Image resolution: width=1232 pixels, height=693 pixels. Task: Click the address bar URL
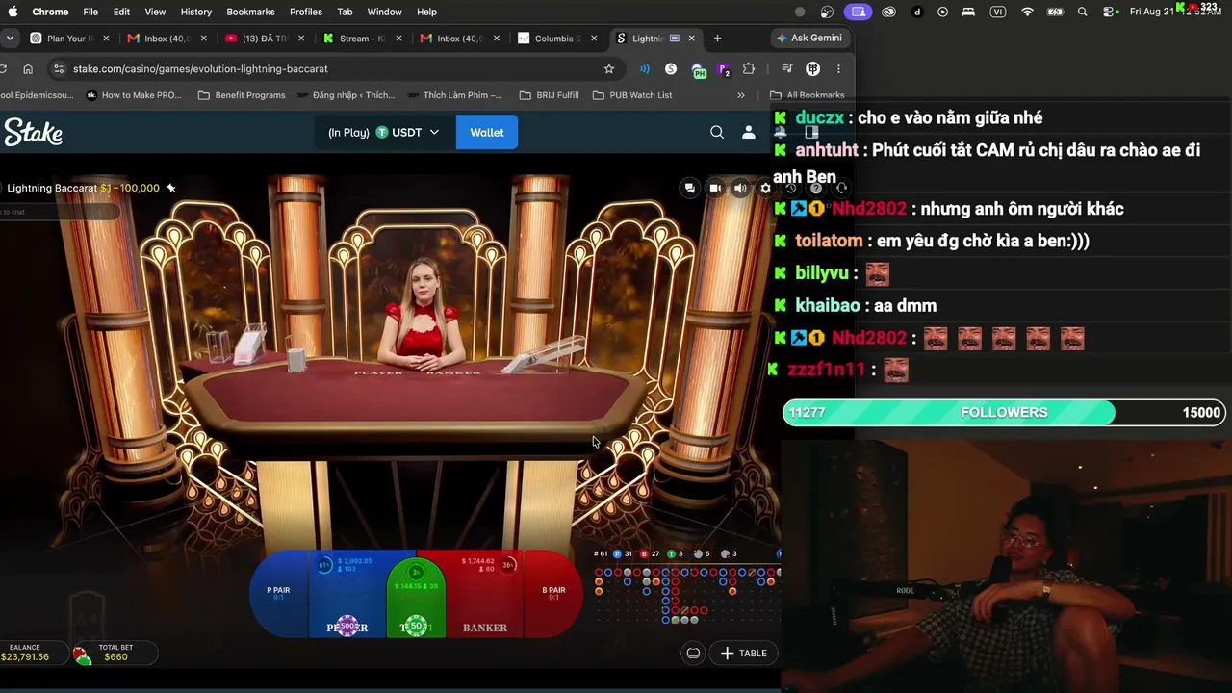coord(200,68)
